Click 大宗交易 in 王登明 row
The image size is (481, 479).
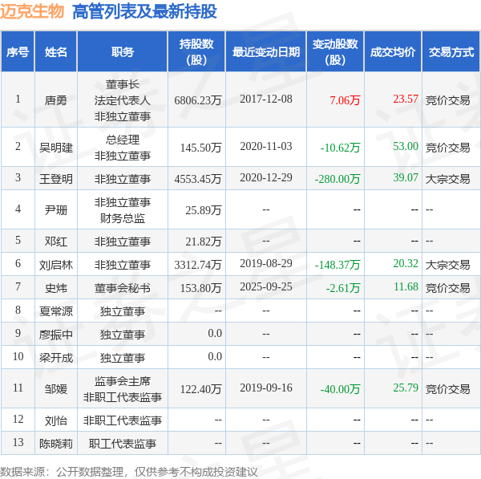[x=447, y=179]
